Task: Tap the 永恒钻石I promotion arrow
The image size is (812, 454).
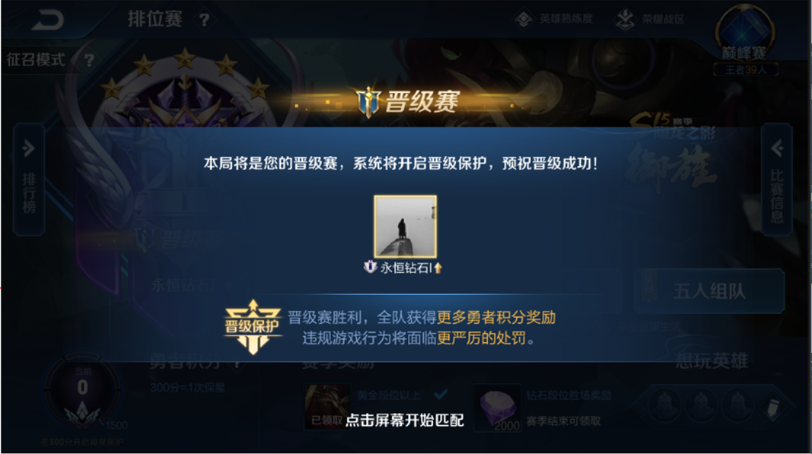Action: [438, 268]
